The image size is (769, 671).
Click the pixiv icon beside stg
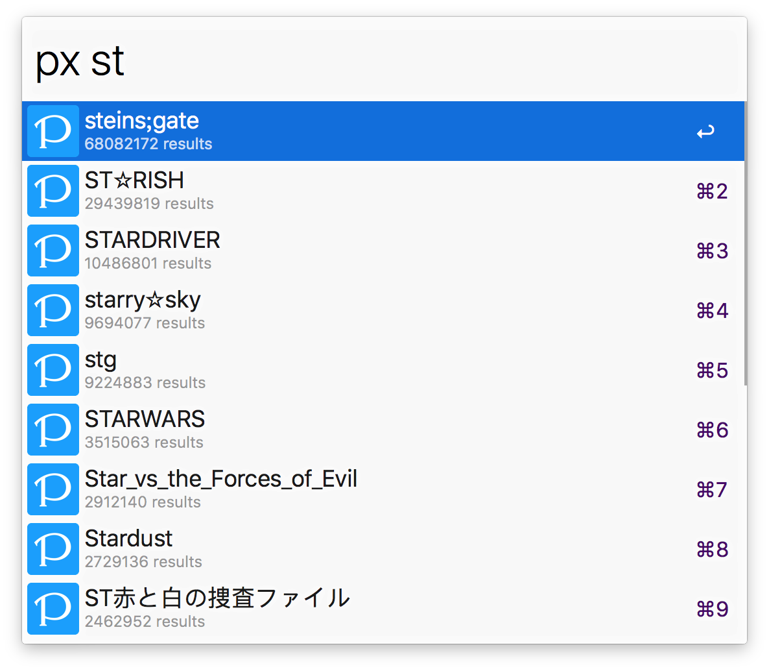(x=53, y=370)
